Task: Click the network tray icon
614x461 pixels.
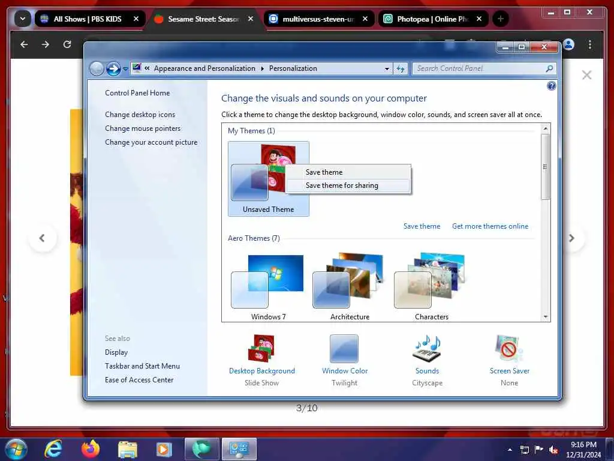Action: point(524,450)
